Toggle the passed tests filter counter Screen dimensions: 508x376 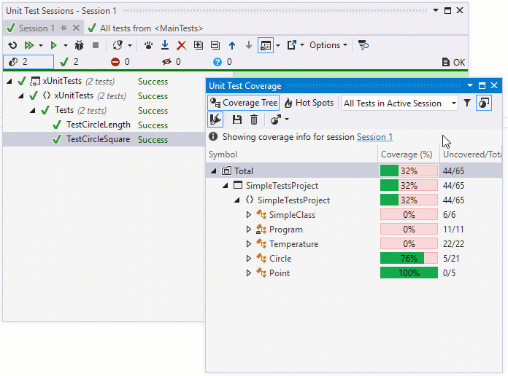point(69,62)
